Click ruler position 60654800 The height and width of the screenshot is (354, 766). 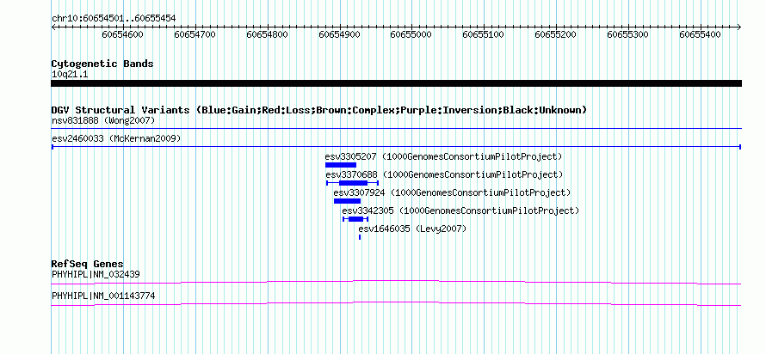267,34
